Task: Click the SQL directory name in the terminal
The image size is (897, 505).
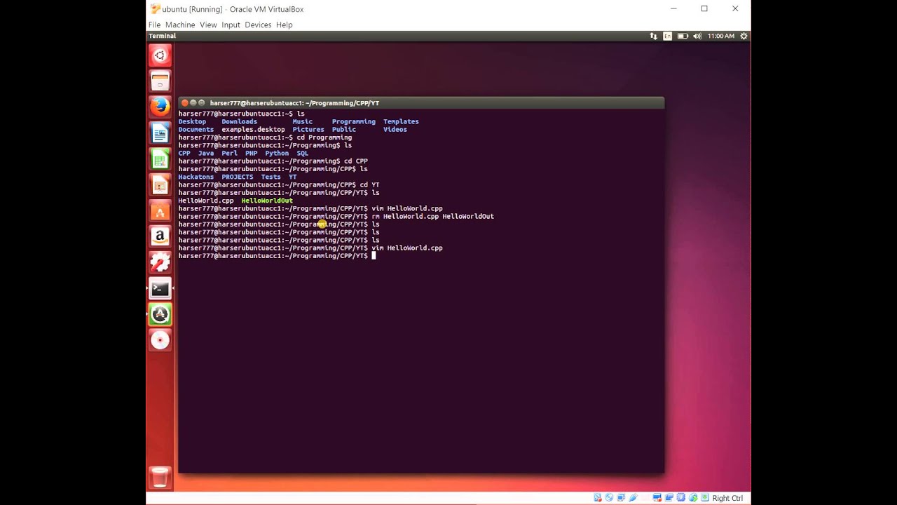Action: 303,153
